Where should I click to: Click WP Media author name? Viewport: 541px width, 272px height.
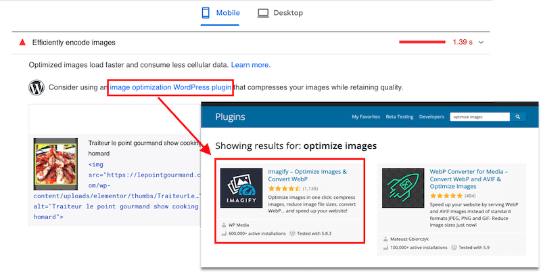click(239, 225)
